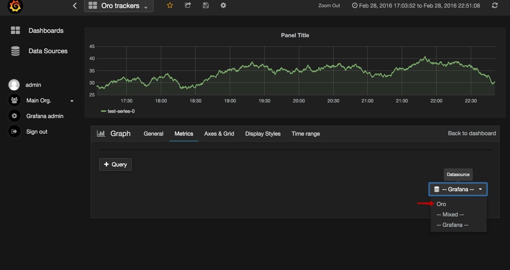Star the dashboard as favorite

pyautogui.click(x=170, y=6)
